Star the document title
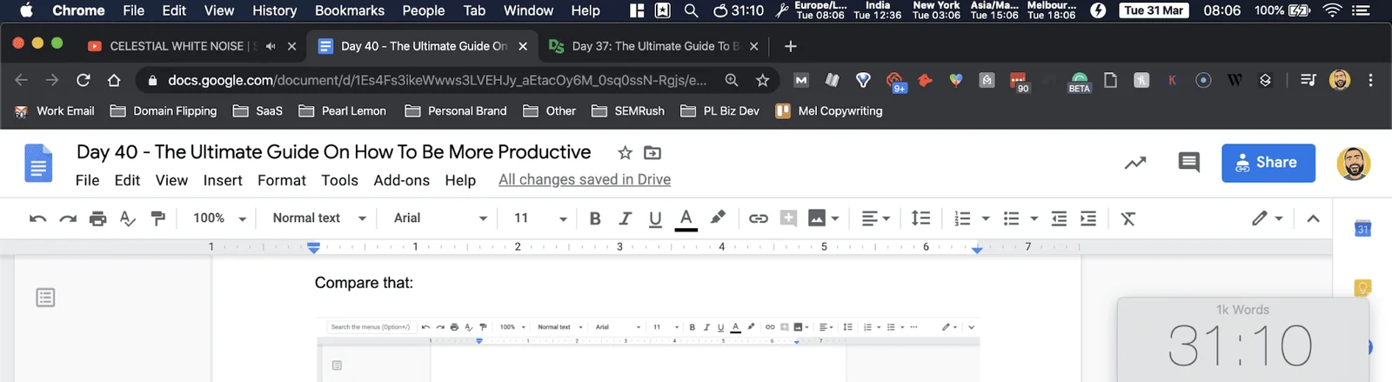The width and height of the screenshot is (1392, 382). (625, 153)
